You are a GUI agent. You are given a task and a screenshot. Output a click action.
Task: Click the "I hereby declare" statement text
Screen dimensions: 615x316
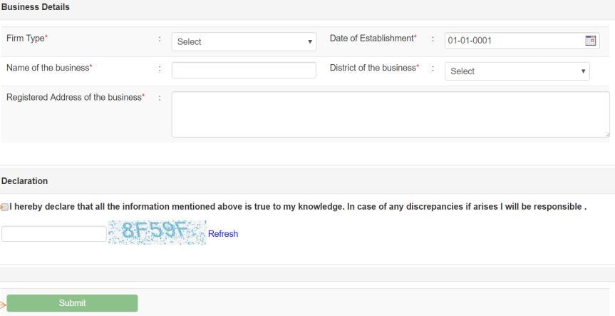(298, 207)
